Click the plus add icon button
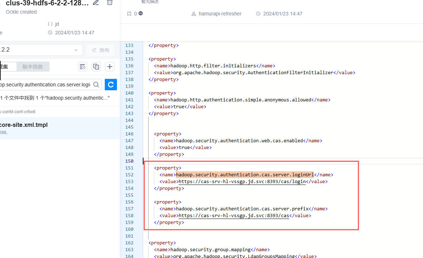The height and width of the screenshot is (258, 423). [110, 67]
